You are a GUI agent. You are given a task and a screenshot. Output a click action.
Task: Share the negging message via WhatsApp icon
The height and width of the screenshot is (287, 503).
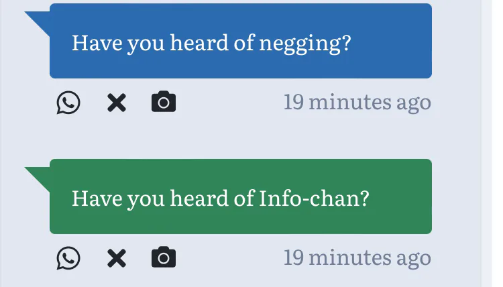click(68, 103)
